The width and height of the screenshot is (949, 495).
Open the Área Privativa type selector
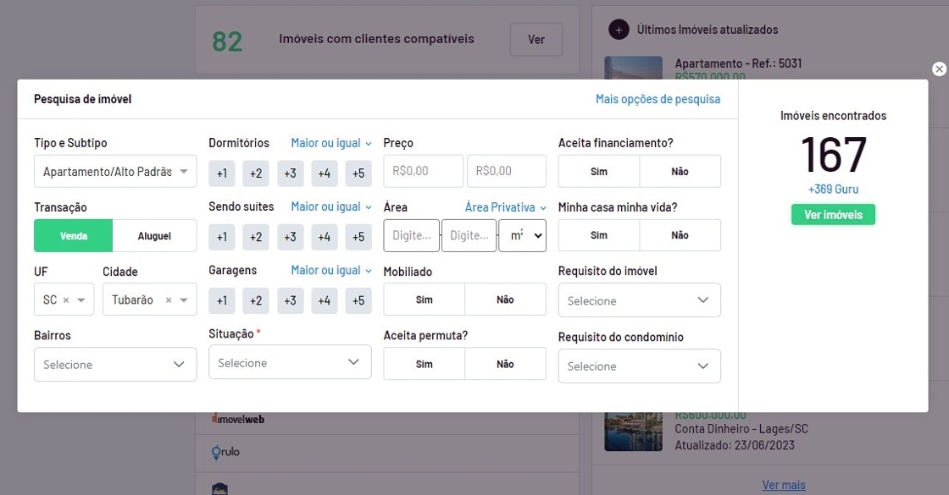(506, 207)
